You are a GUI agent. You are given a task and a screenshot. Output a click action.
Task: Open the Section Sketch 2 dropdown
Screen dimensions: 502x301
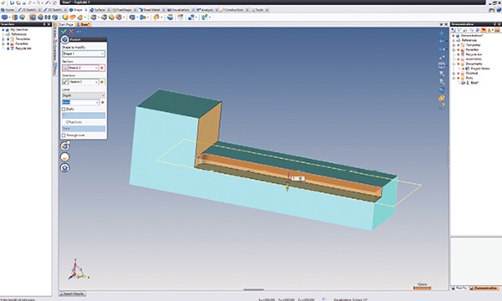click(96, 68)
